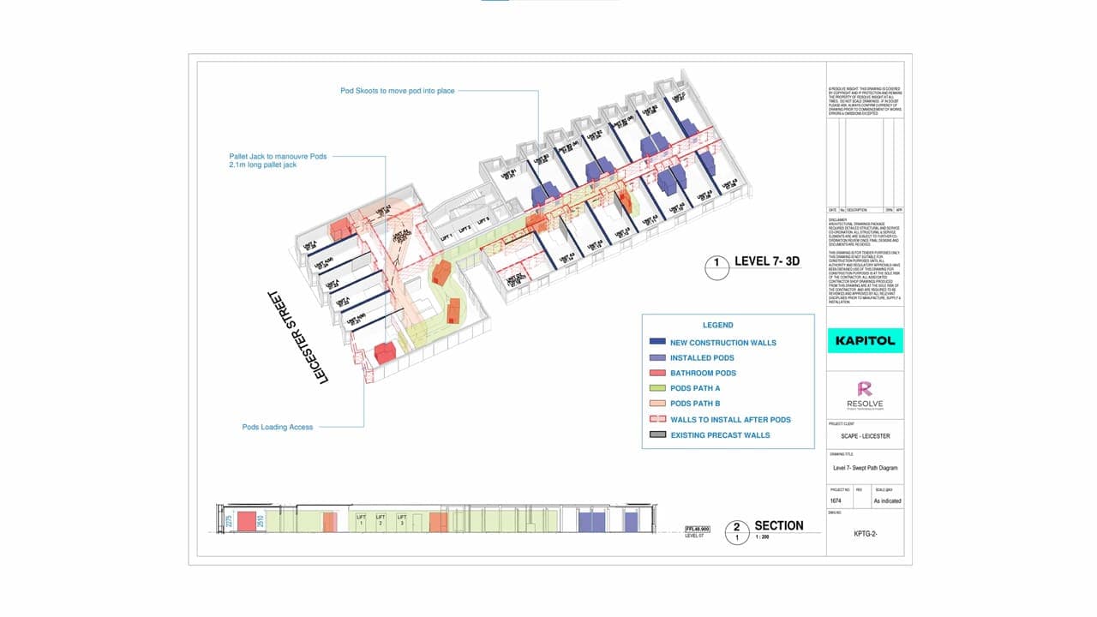Pick the Bathroom Pods red legend swatch
The image size is (1097, 617).
[x=656, y=374]
